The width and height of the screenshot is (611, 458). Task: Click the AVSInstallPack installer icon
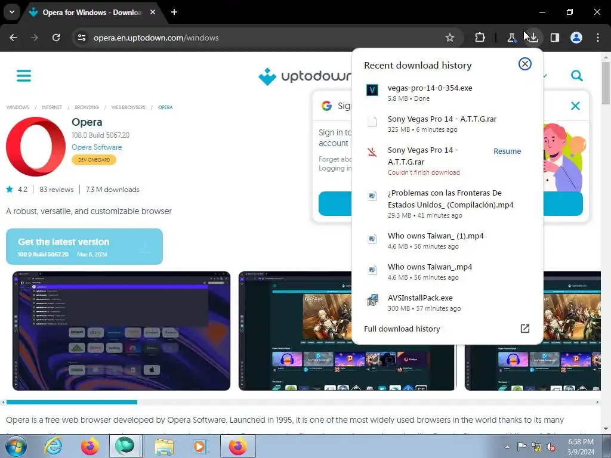(372, 301)
